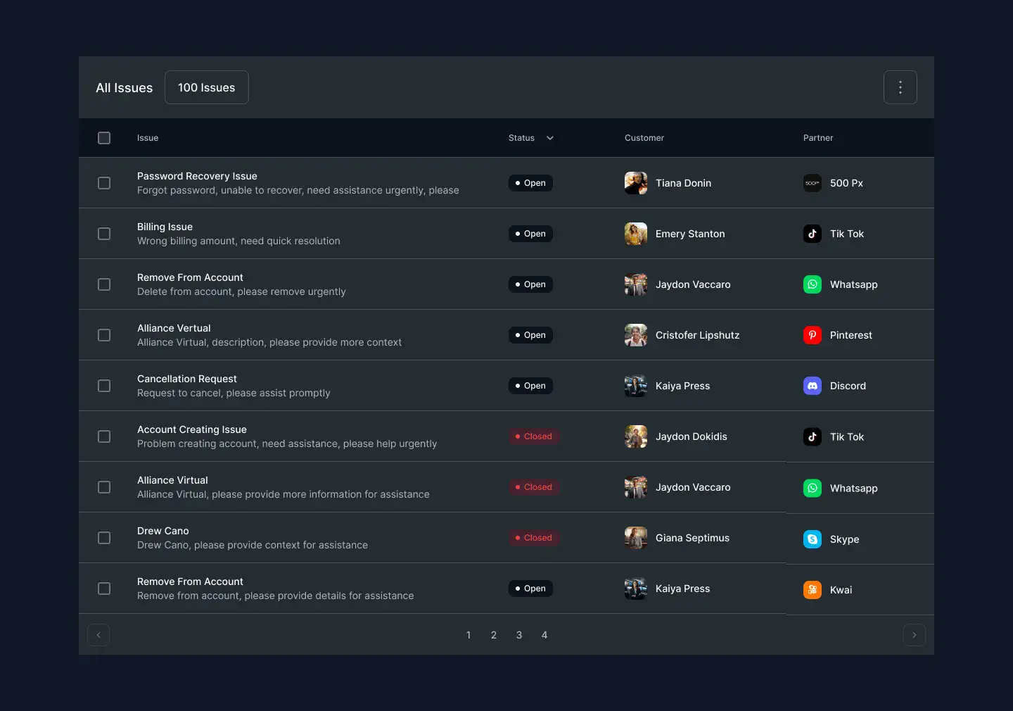The image size is (1013, 711).
Task: Open the Cancellation Request title
Action: [x=187, y=379]
